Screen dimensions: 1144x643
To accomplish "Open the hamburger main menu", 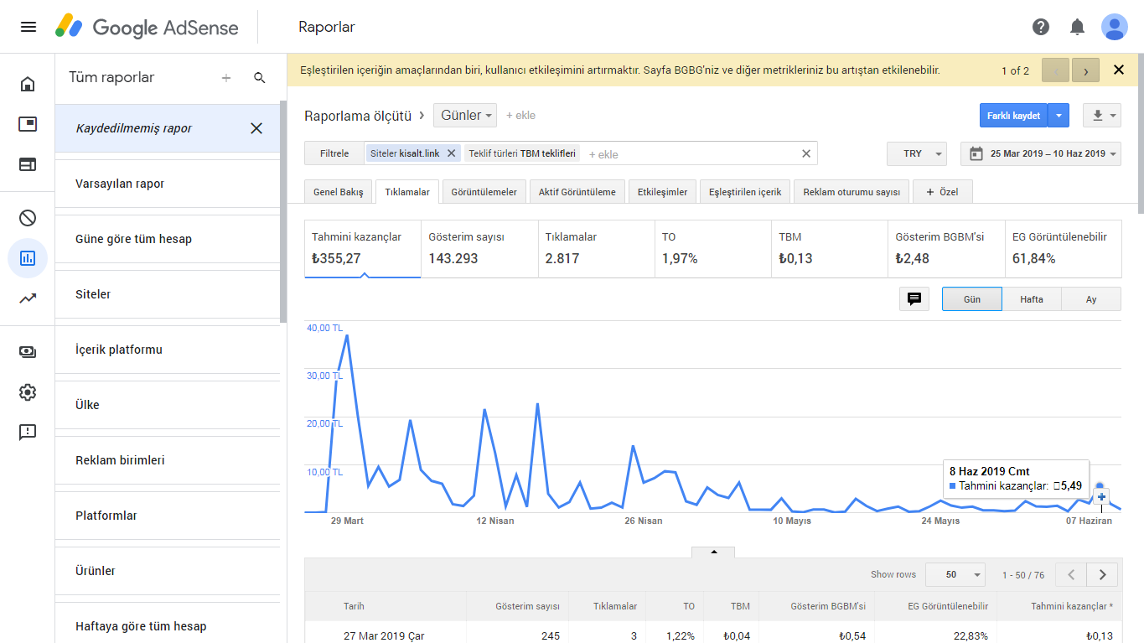I will tap(28, 27).
